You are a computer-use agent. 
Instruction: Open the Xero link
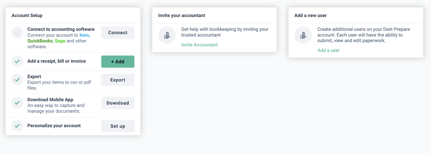(x=84, y=35)
